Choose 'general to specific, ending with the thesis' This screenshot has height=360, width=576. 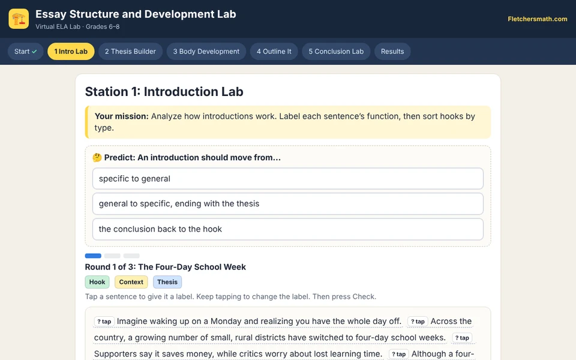(288, 203)
